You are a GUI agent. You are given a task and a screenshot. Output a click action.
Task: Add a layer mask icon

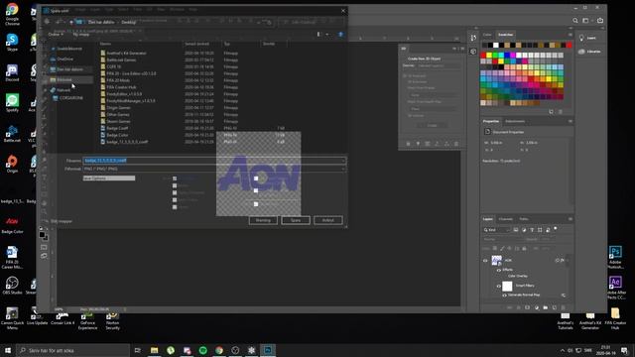pos(527,307)
